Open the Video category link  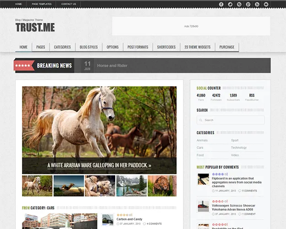(235, 155)
